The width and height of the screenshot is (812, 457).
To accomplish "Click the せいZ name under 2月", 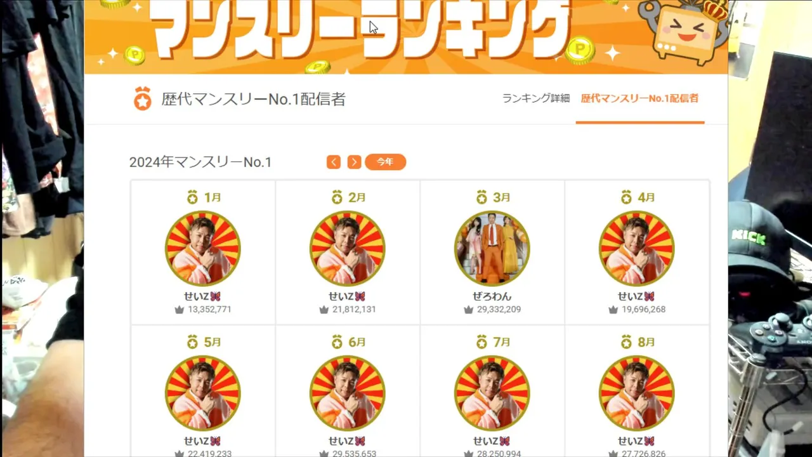I will click(x=347, y=296).
